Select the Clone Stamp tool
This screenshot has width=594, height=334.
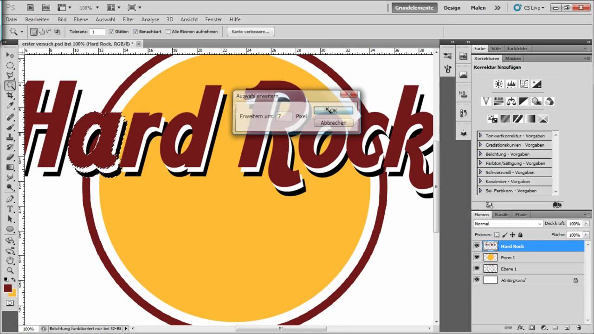pyautogui.click(x=10, y=137)
